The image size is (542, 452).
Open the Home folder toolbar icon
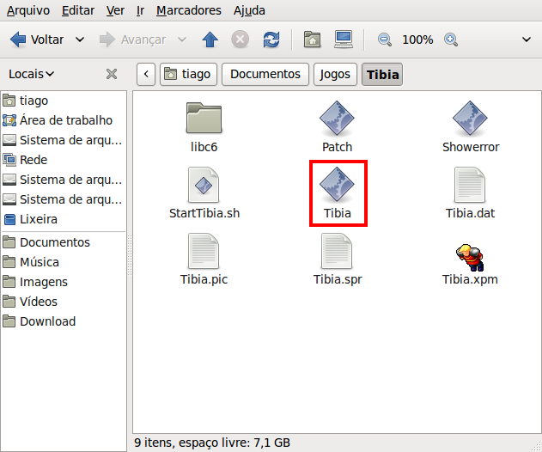pyautogui.click(x=313, y=40)
